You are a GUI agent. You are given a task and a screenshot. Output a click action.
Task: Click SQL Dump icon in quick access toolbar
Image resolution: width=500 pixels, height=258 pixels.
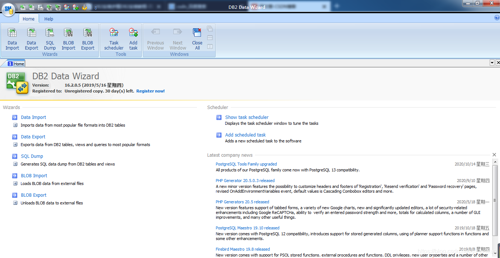click(40, 7)
